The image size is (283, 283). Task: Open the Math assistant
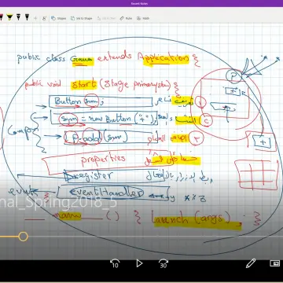pyautogui.click(x=143, y=18)
